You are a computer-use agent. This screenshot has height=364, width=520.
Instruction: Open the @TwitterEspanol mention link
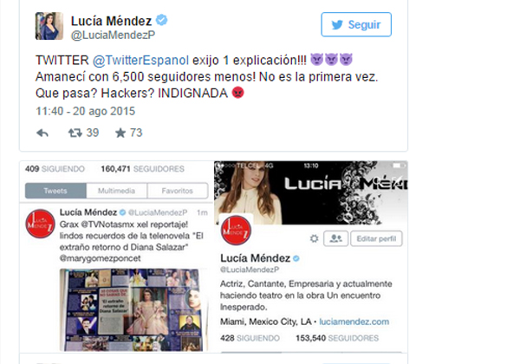[140, 61]
